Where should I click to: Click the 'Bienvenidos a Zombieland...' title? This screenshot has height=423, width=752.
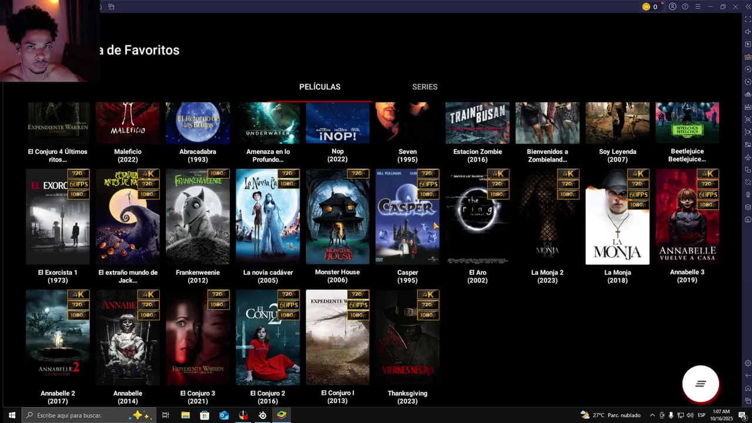tap(548, 156)
